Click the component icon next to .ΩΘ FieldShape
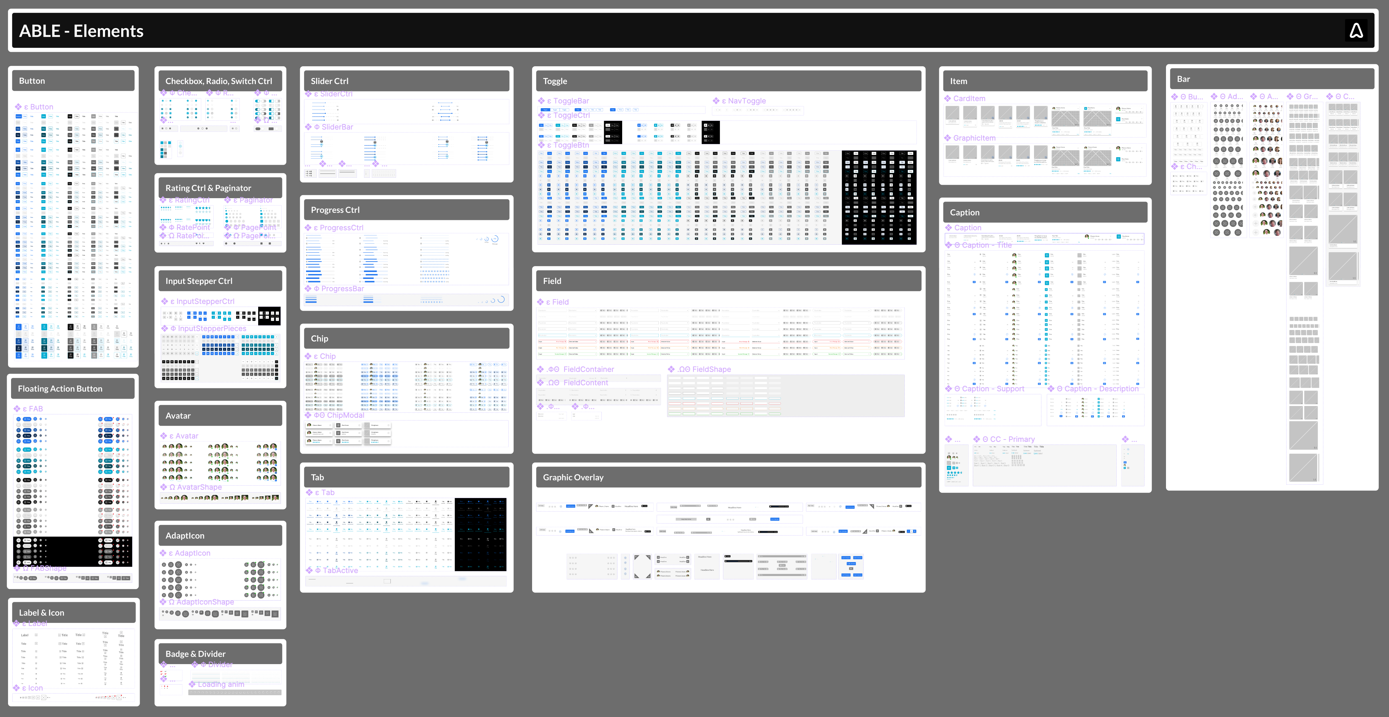 671,369
